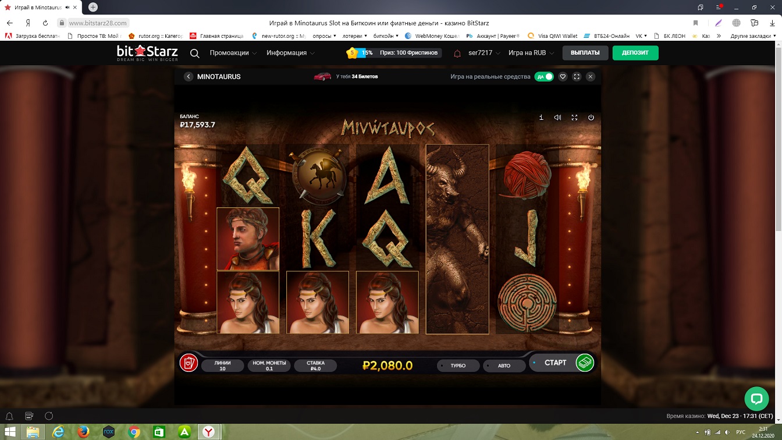
Task: Open Internet Explorer from the taskbar
Action: point(59,432)
